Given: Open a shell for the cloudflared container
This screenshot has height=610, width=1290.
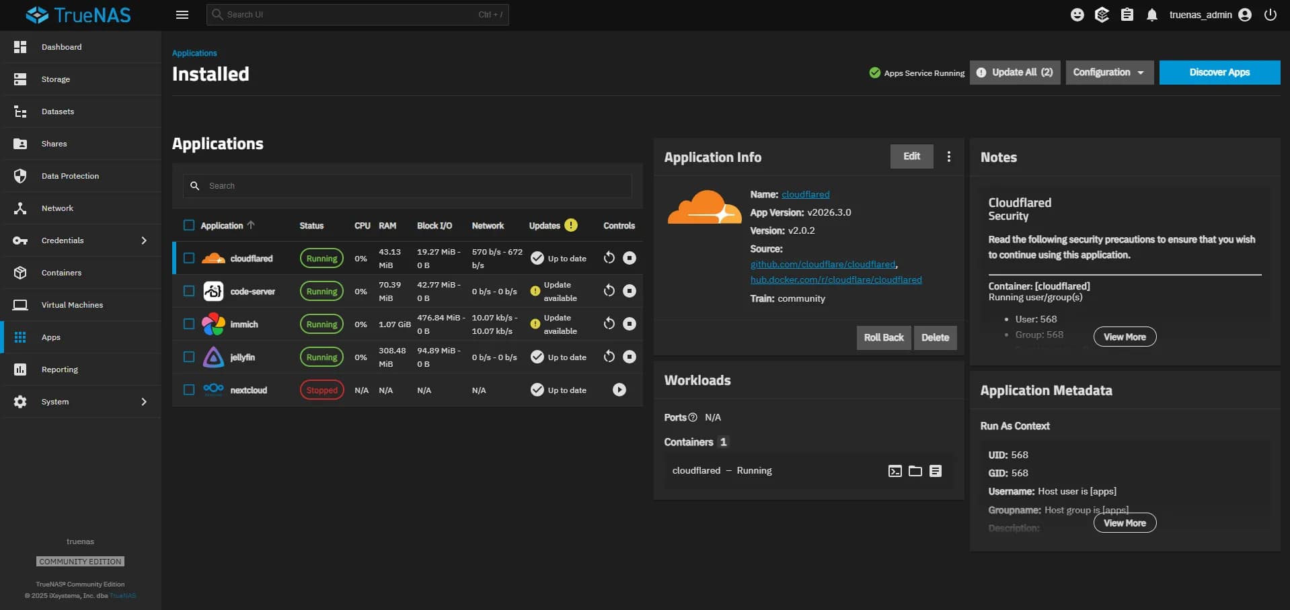Looking at the screenshot, I should coord(895,471).
